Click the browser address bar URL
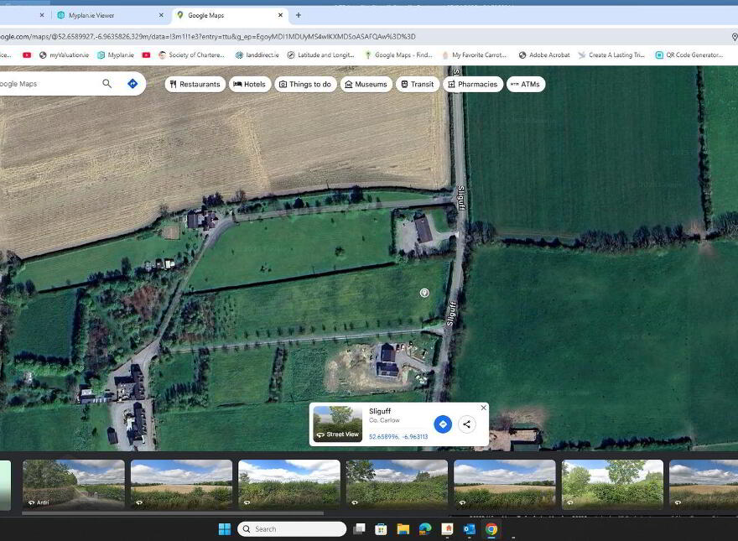The width and height of the screenshot is (738, 541). (207, 37)
